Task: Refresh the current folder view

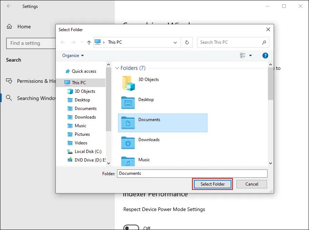Action: [x=187, y=42]
